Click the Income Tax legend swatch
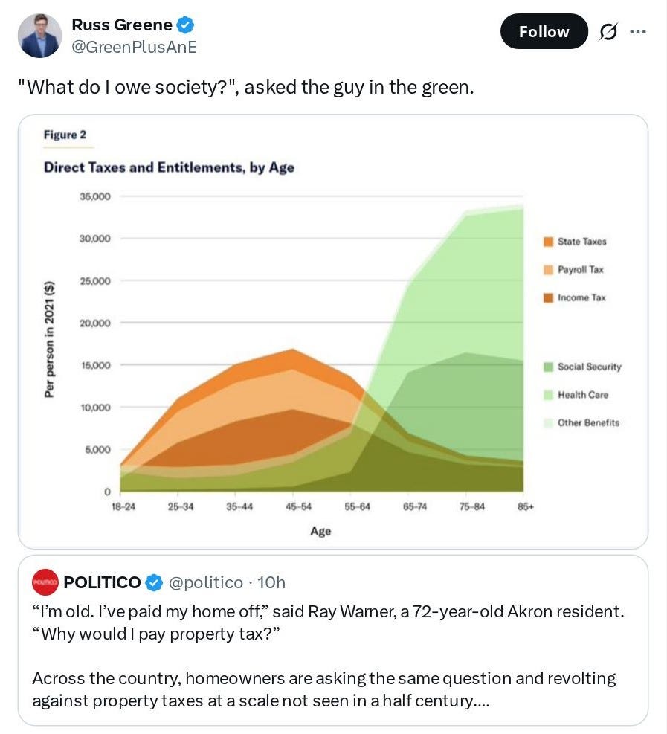 (x=548, y=297)
